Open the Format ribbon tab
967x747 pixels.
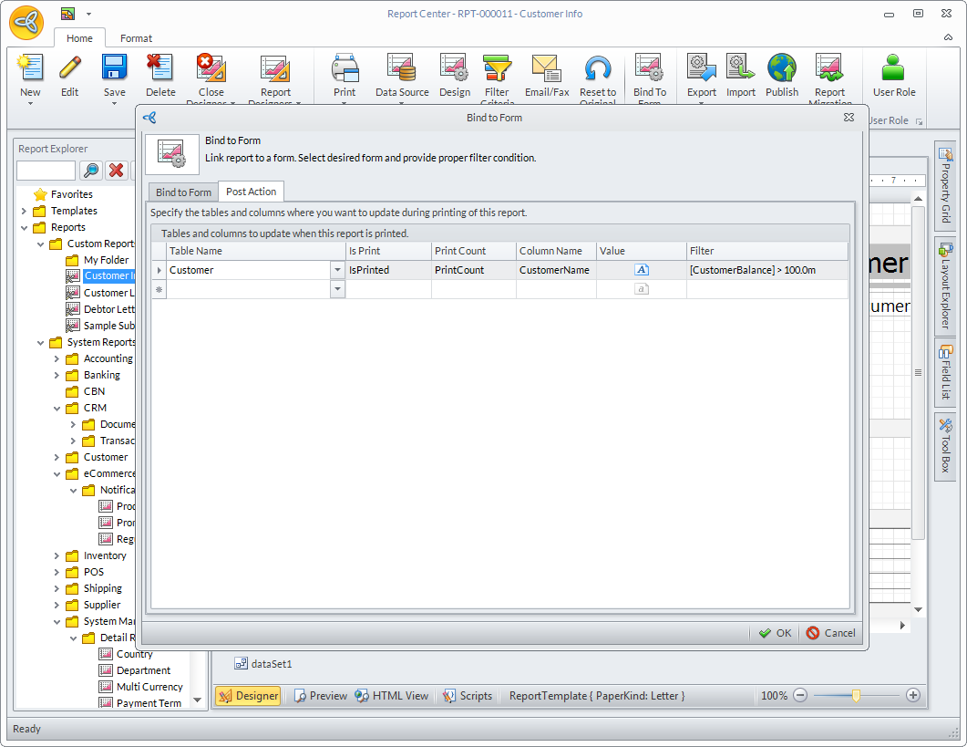(137, 38)
